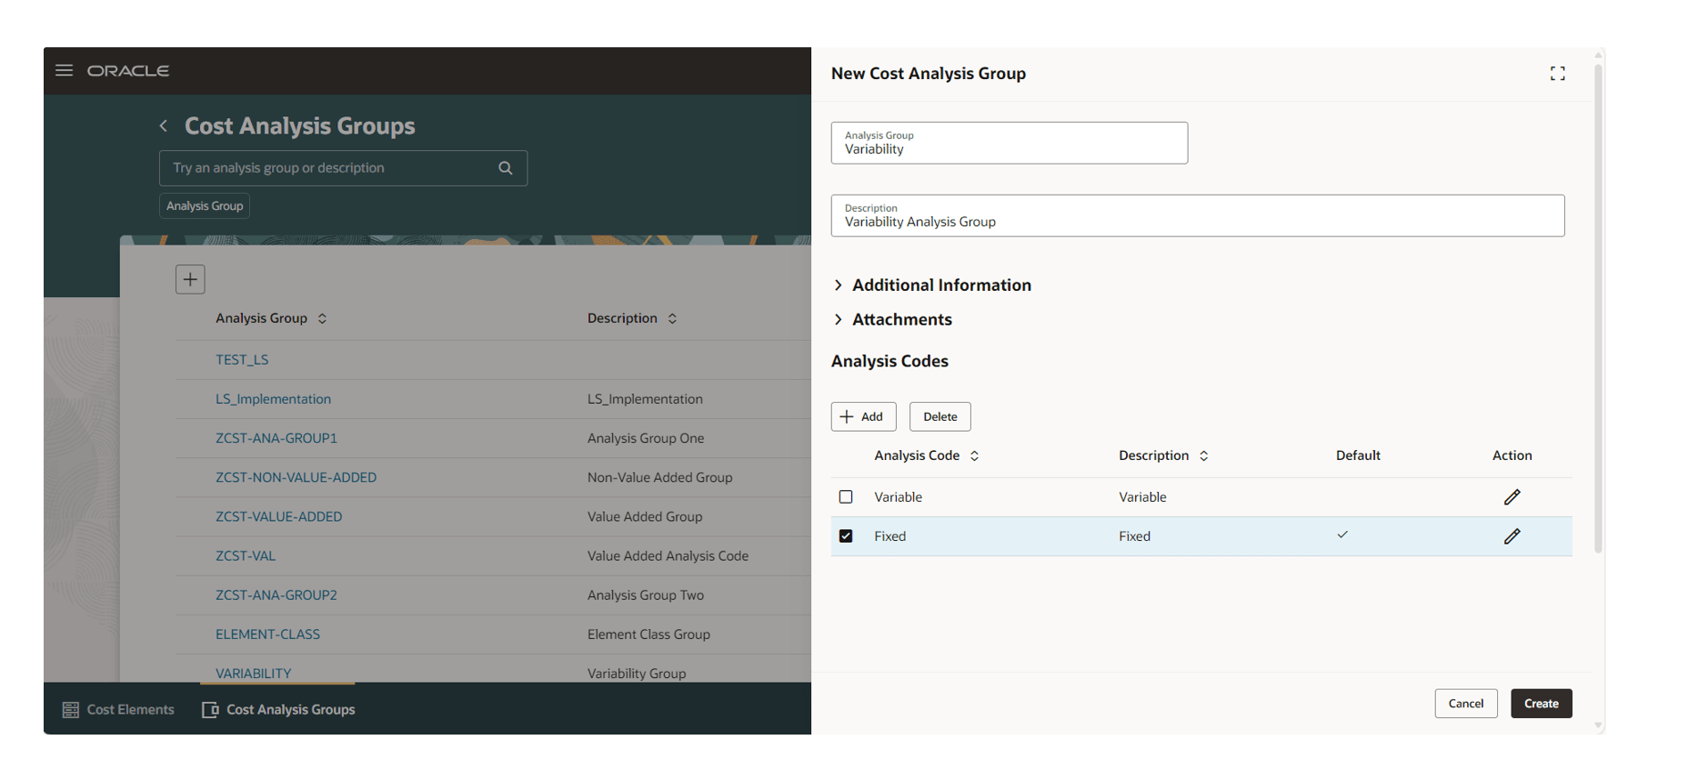Open the LS_Implementation group link

[273, 399]
